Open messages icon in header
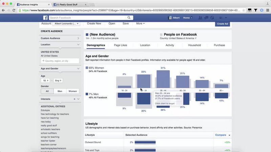This screenshot has height=152, width=271. [x=206, y=18]
